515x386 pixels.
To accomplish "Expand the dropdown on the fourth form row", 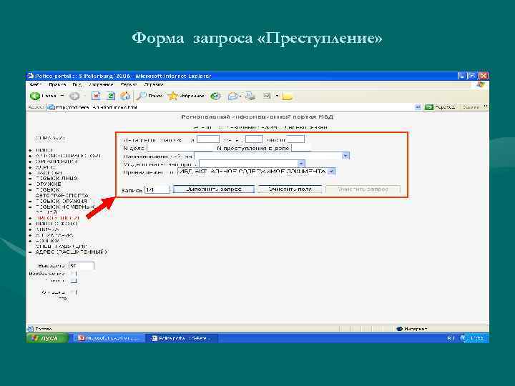I will tap(301, 164).
